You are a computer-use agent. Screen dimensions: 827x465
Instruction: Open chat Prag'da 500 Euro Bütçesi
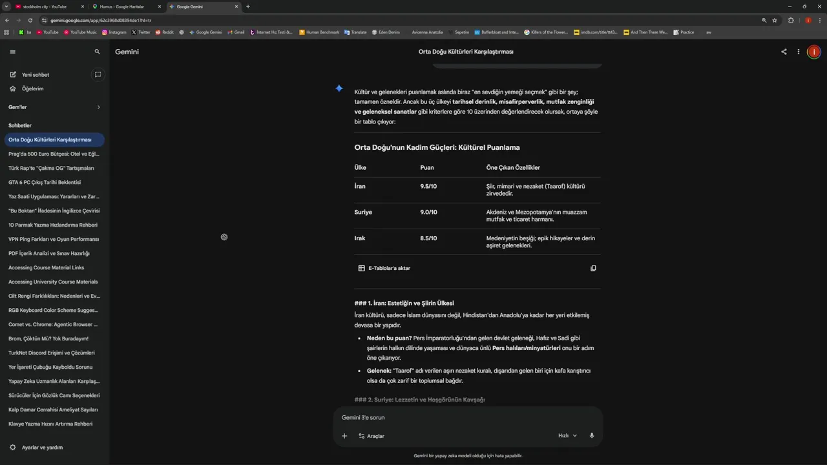54,154
